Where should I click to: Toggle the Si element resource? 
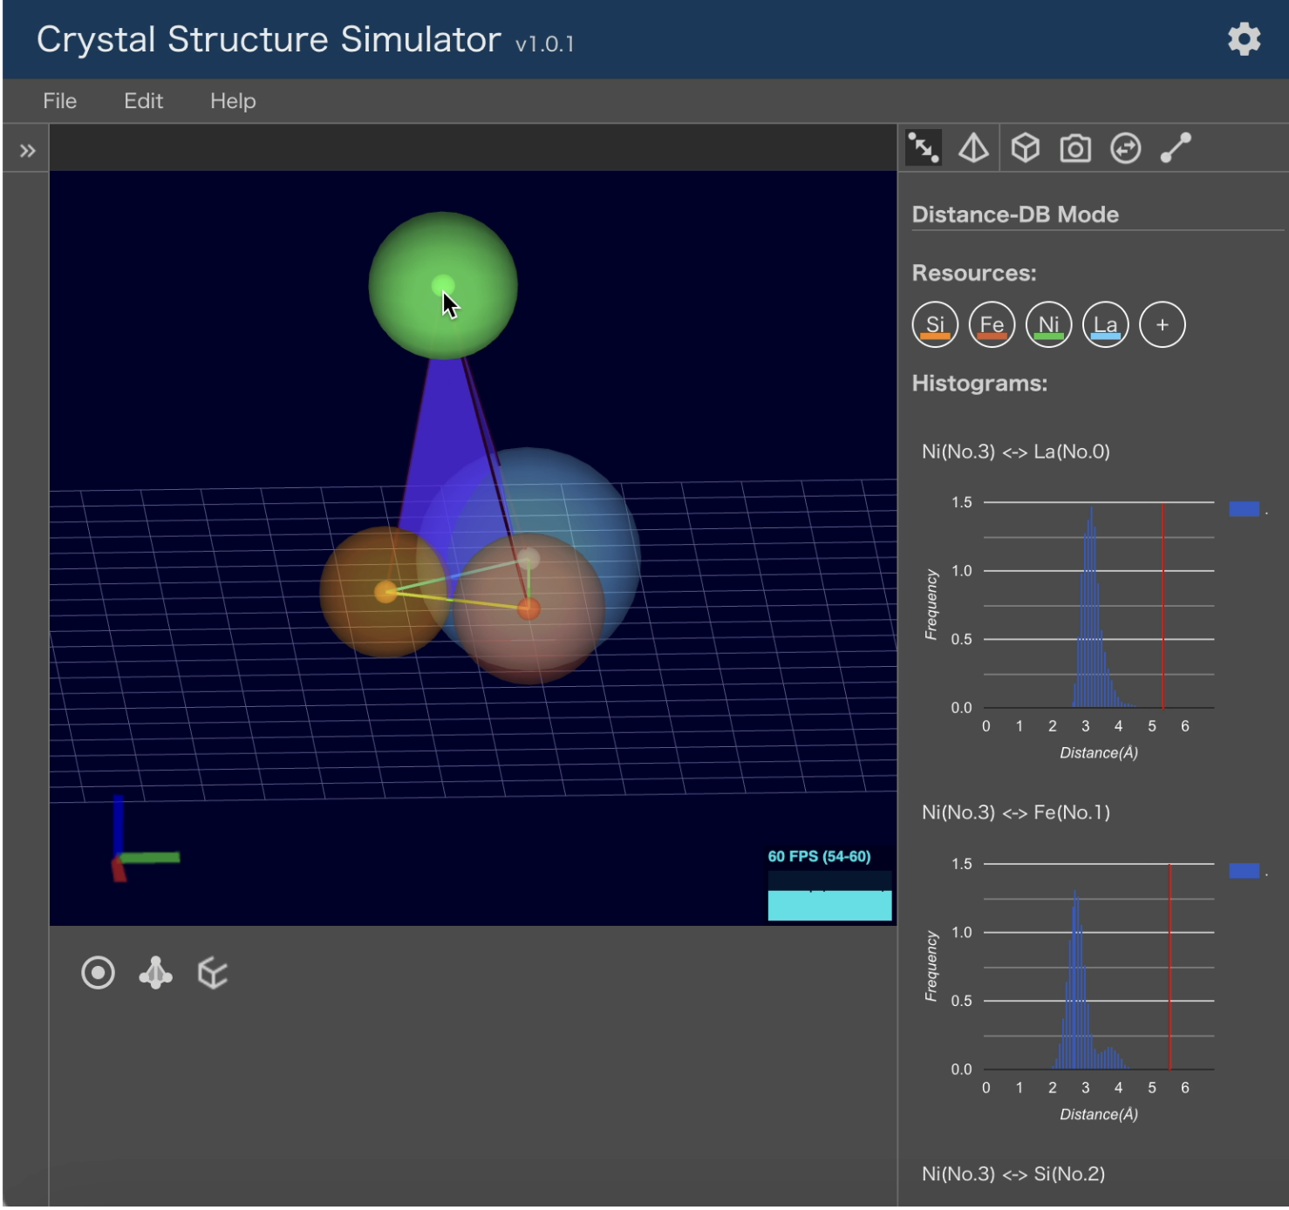tap(934, 324)
